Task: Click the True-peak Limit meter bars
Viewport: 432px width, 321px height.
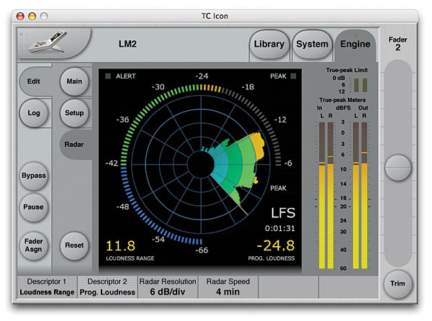Action: (361, 85)
